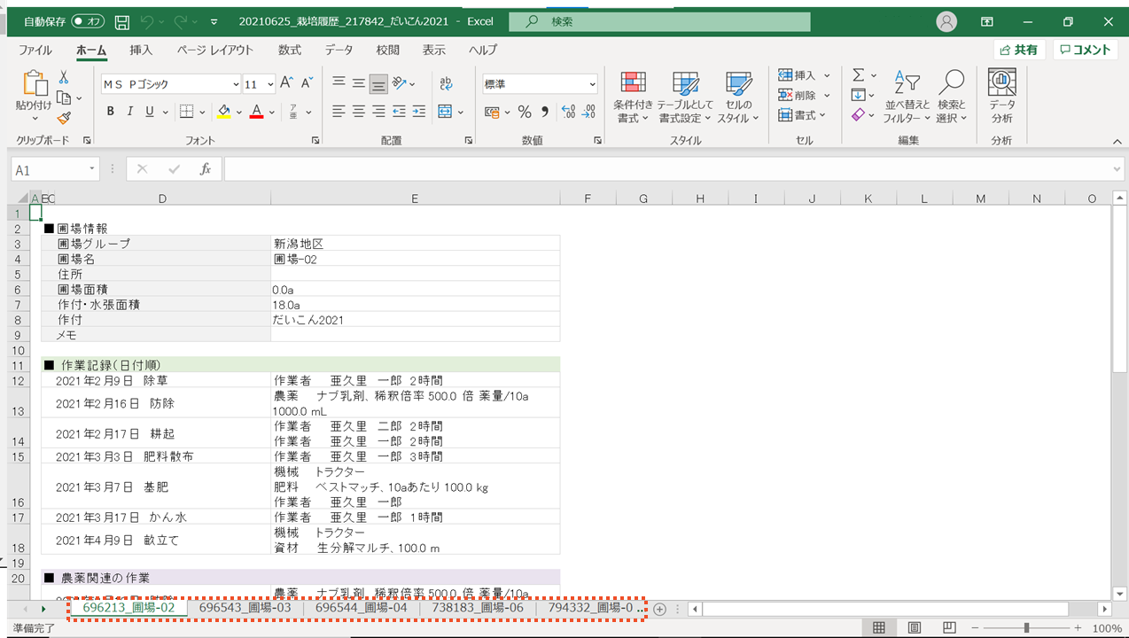Open Cell Styles (セルのスタイル)

pyautogui.click(x=738, y=97)
